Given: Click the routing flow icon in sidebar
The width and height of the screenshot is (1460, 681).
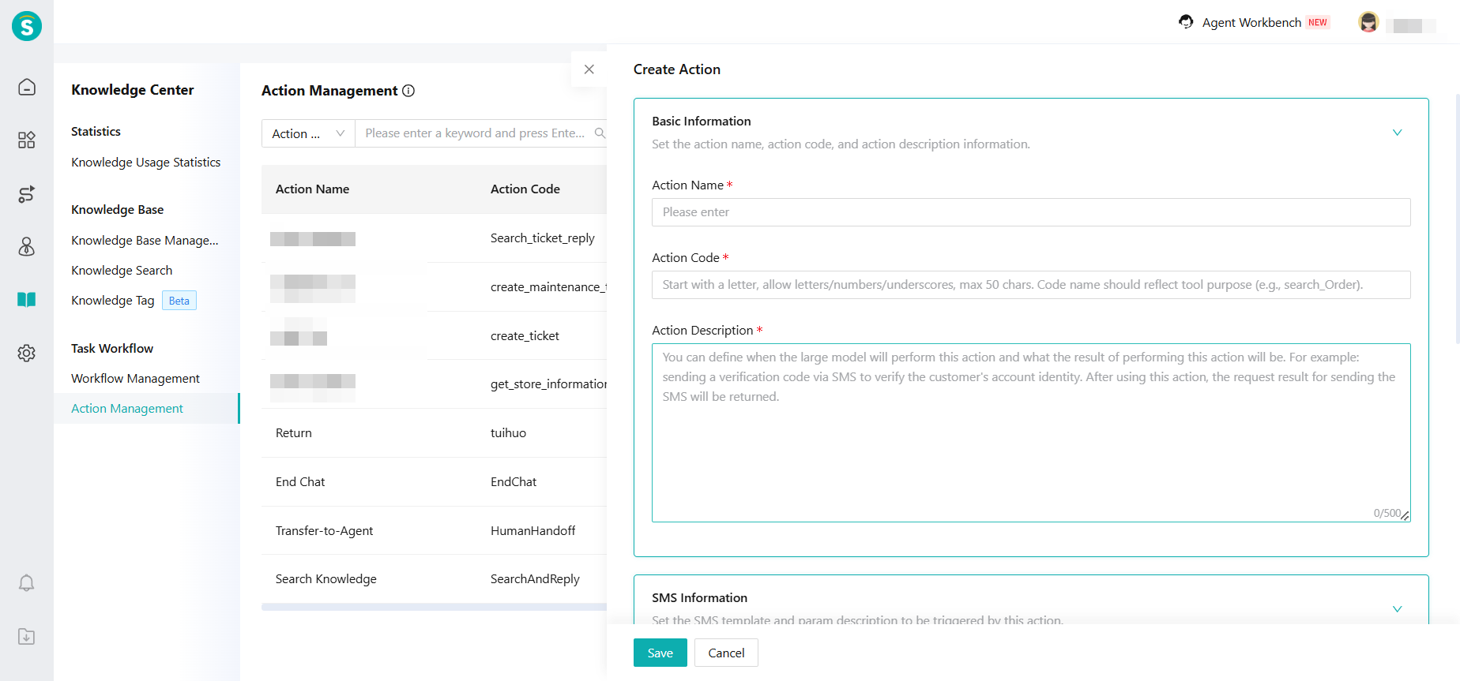Looking at the screenshot, I should pos(27,194).
